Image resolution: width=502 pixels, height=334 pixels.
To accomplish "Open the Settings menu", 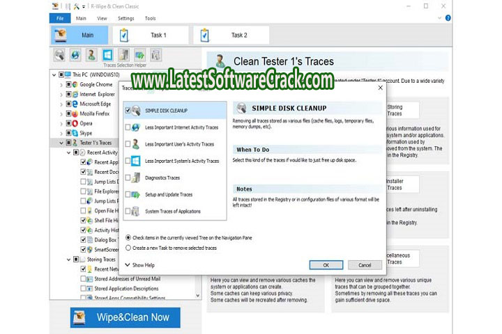I will coord(125,19).
